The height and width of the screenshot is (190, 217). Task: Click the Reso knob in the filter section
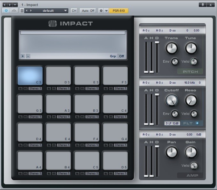(x=191, y=100)
